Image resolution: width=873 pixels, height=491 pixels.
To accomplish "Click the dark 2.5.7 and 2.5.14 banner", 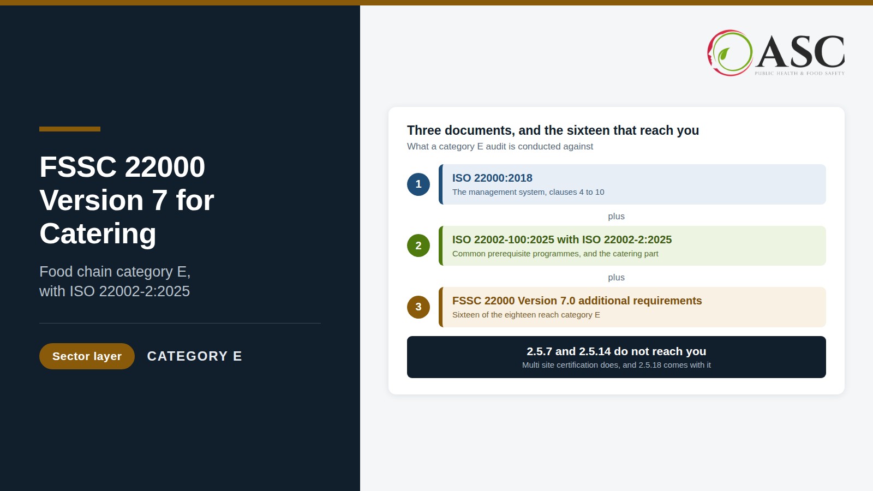I will (617, 357).
